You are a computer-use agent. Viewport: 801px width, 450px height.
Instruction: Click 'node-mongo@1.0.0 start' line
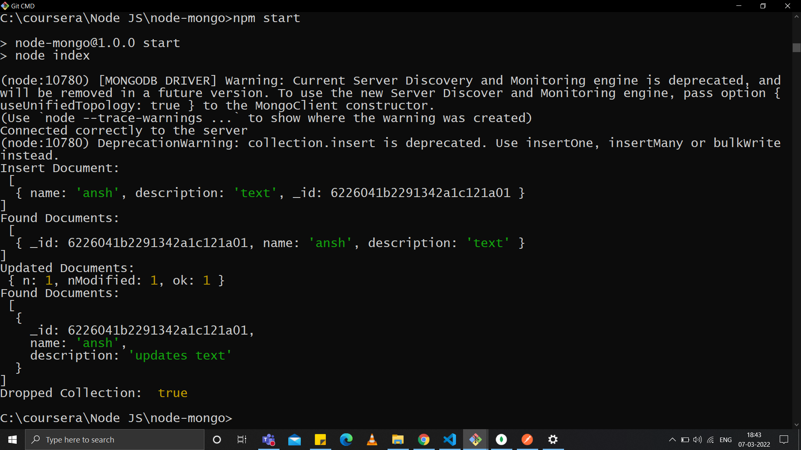point(98,43)
